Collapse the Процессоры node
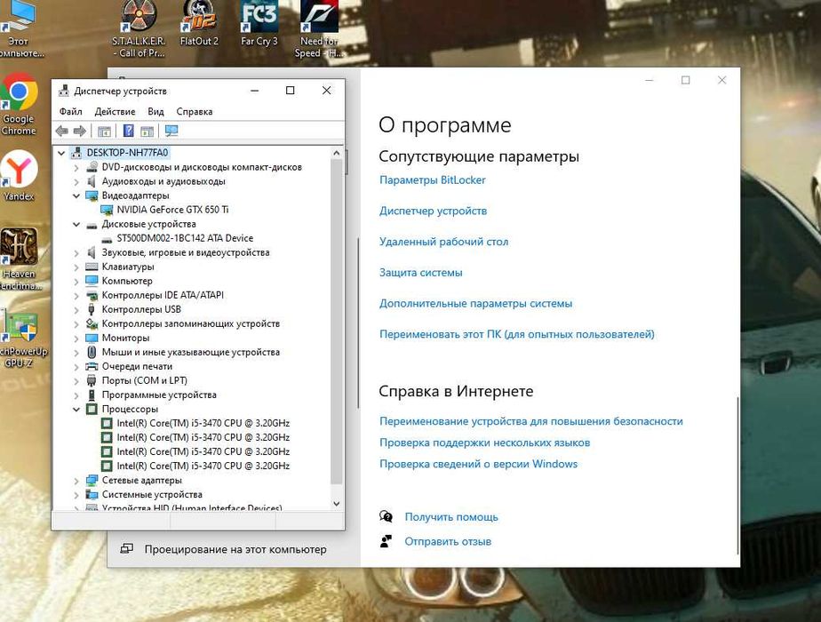This screenshot has width=821, height=622. (x=76, y=410)
